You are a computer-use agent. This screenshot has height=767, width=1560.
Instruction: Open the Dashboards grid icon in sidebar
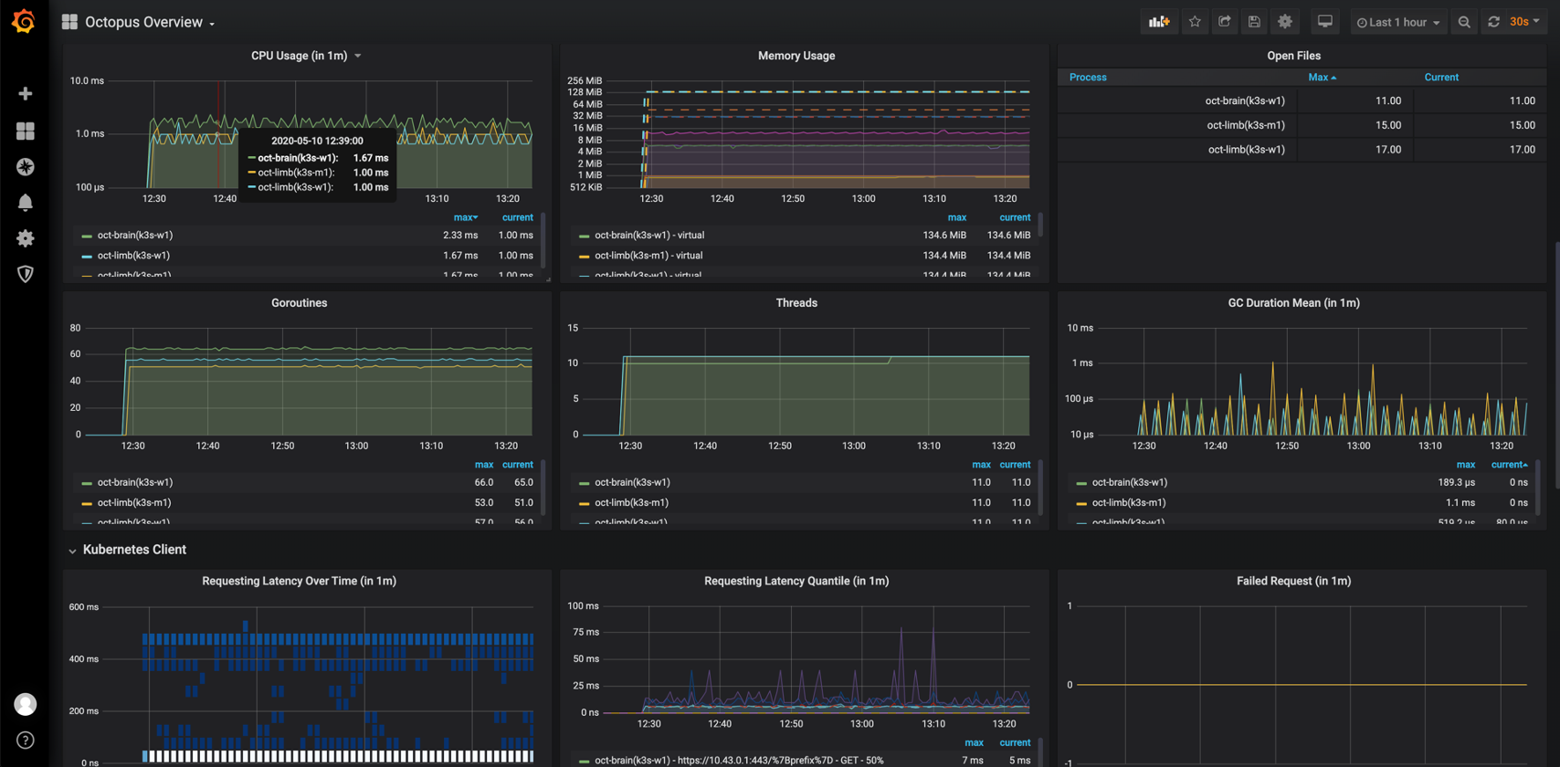pyautogui.click(x=26, y=131)
